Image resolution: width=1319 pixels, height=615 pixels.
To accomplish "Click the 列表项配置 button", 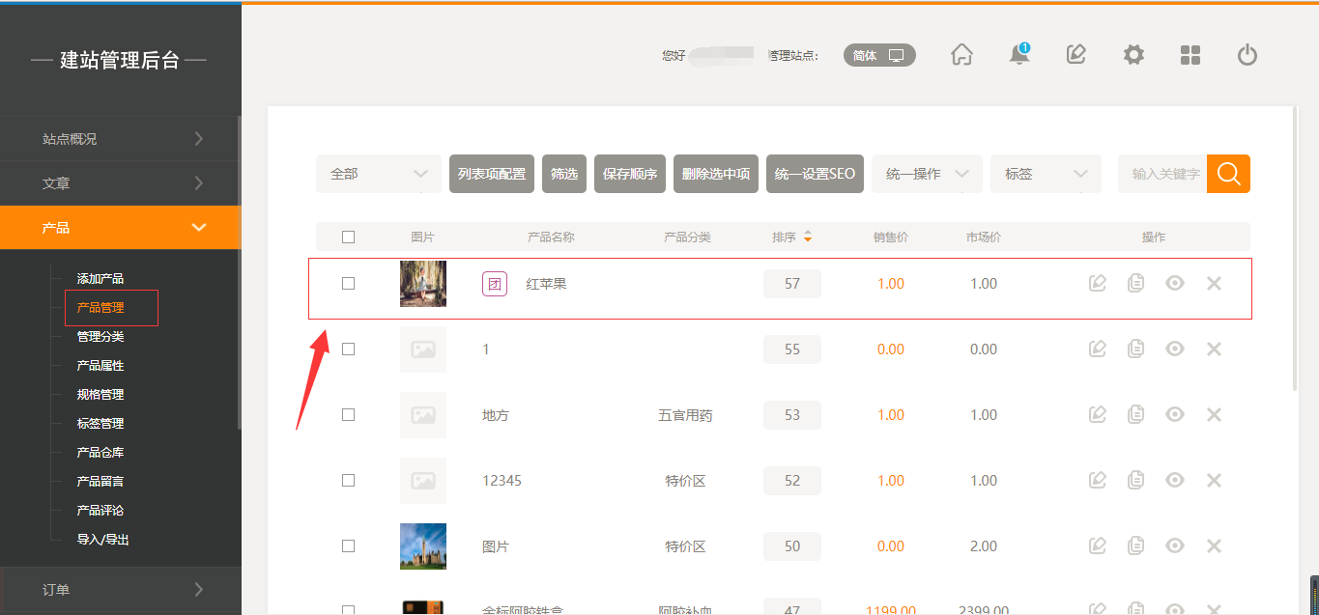I will [492, 174].
